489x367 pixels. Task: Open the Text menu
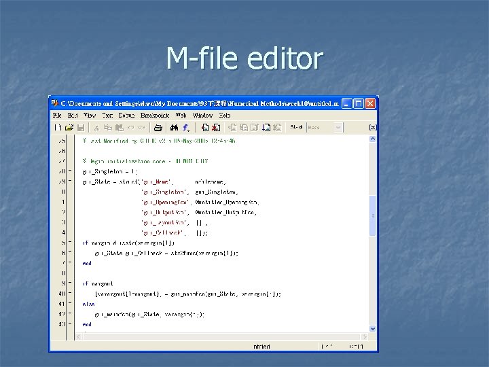pyautogui.click(x=107, y=115)
